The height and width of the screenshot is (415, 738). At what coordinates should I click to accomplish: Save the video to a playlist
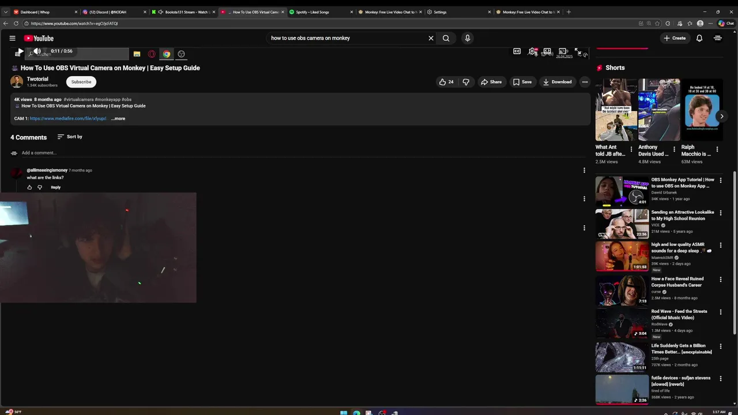[x=522, y=82]
